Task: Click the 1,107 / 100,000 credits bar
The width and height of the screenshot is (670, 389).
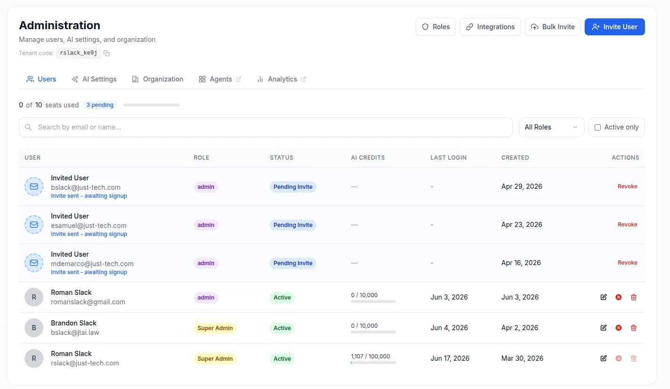Action: point(373,363)
